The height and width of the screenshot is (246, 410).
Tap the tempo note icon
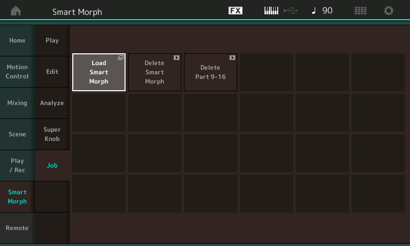(314, 11)
